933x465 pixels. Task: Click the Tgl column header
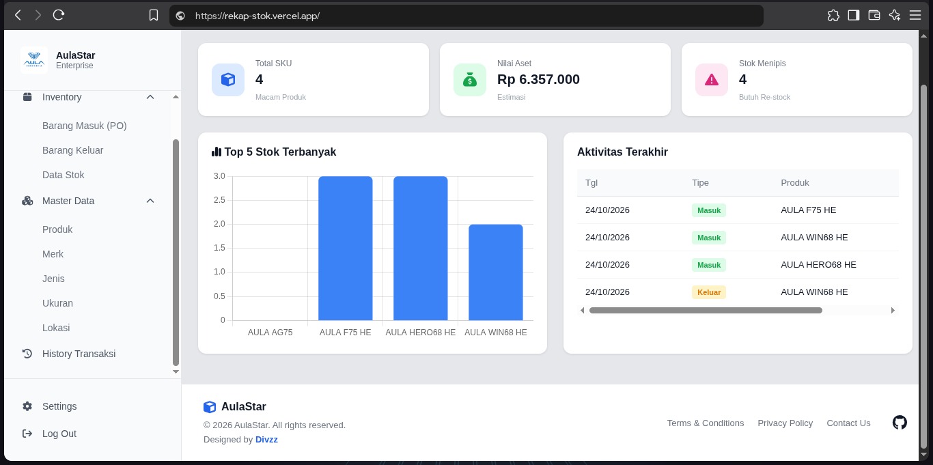pyautogui.click(x=591, y=183)
